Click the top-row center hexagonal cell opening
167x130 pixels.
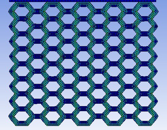pos(83,11)
